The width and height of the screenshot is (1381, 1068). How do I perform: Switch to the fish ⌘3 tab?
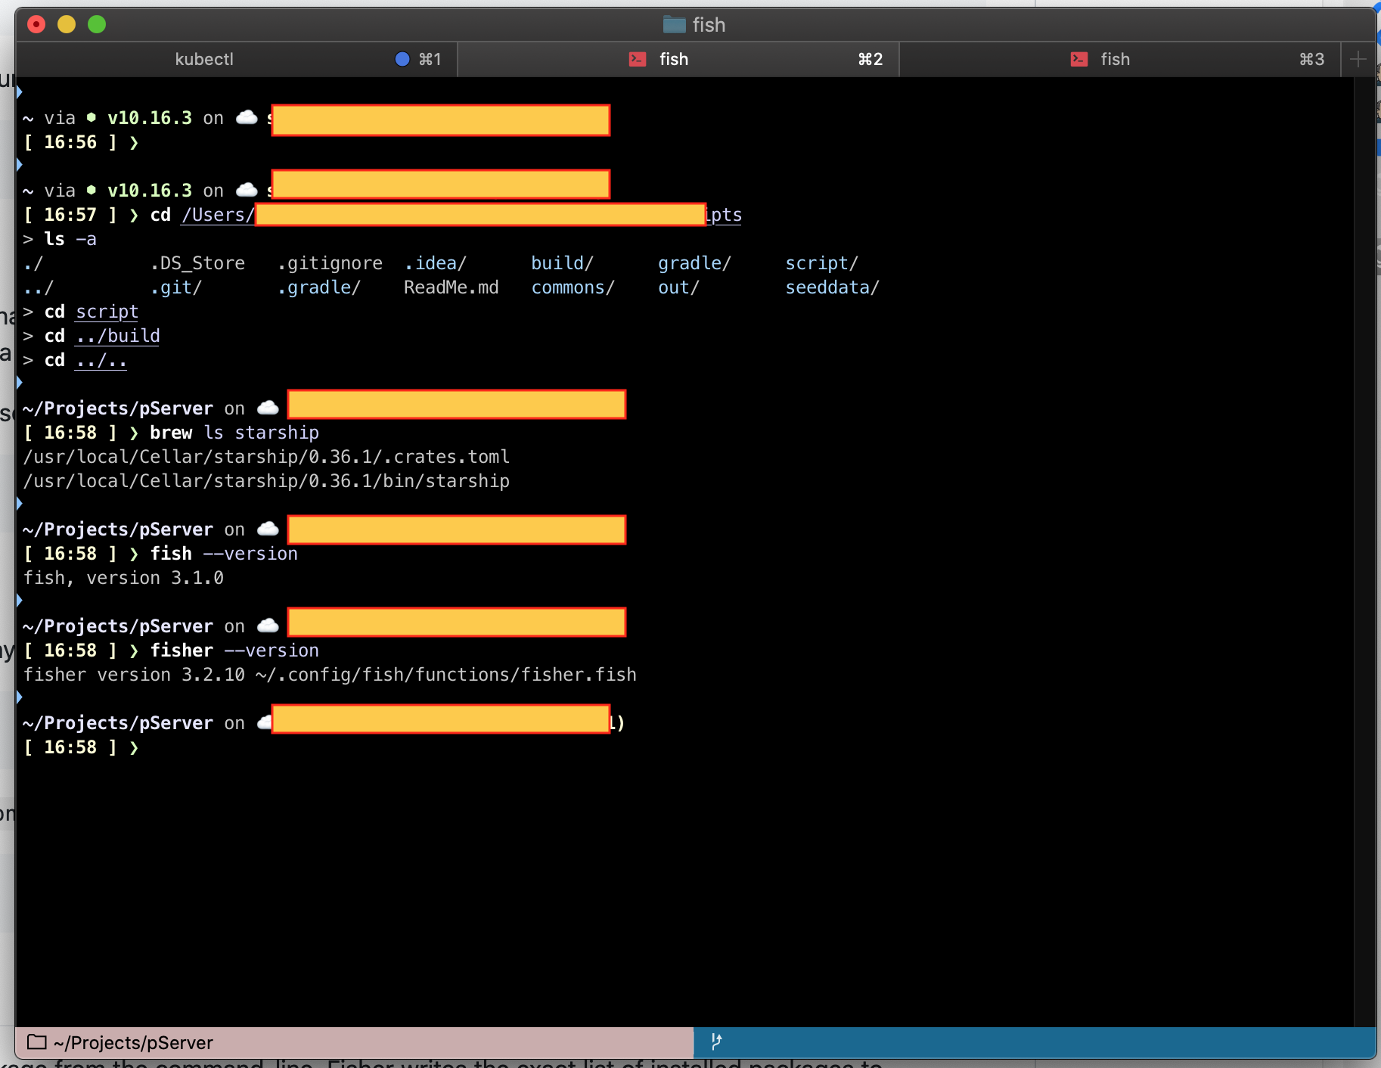coord(1113,59)
